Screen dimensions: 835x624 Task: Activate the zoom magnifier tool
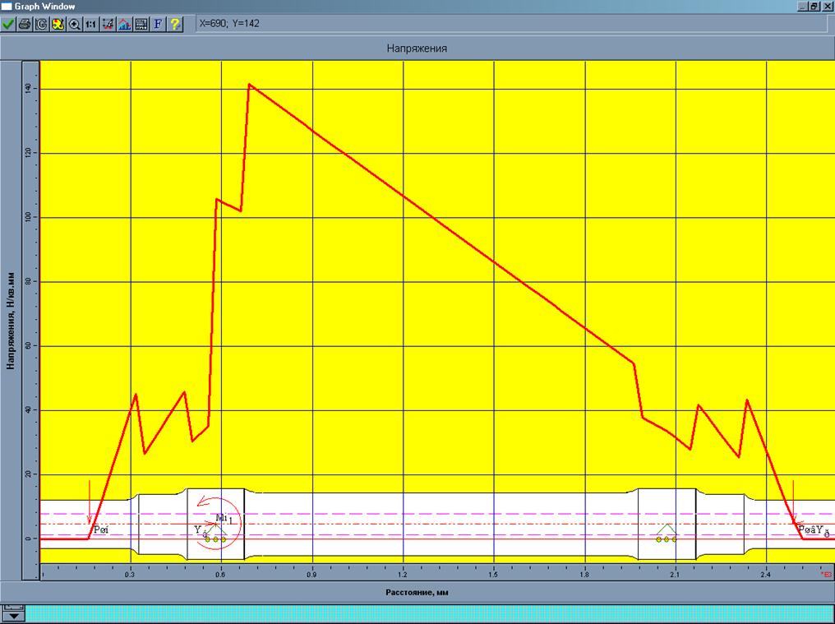click(x=75, y=24)
